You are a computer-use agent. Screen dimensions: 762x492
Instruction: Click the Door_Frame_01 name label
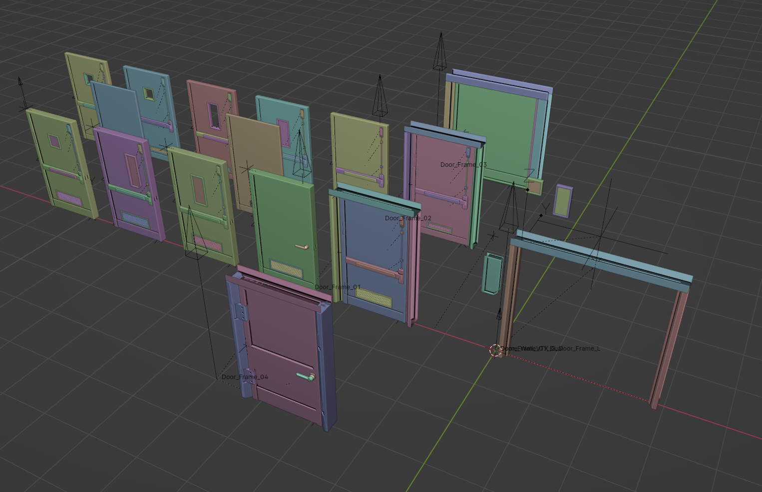click(x=338, y=287)
